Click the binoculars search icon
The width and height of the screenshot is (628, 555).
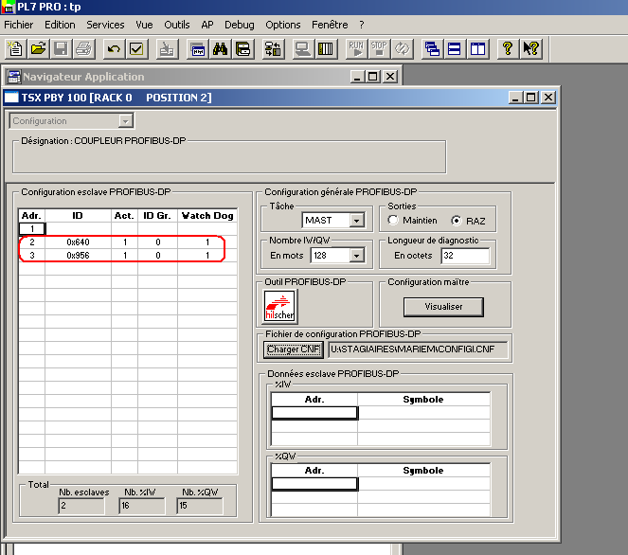(x=221, y=49)
